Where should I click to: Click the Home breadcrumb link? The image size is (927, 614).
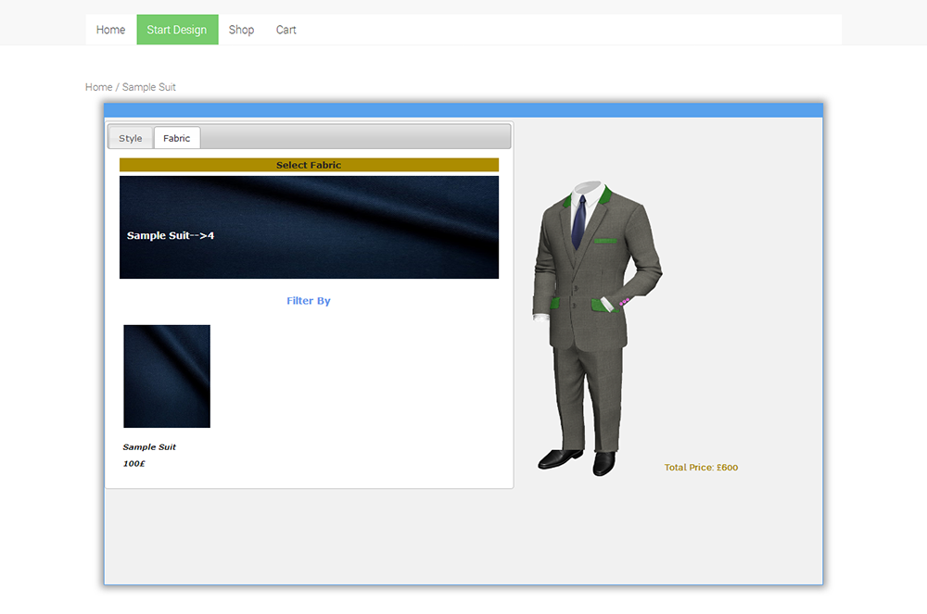pyautogui.click(x=99, y=87)
